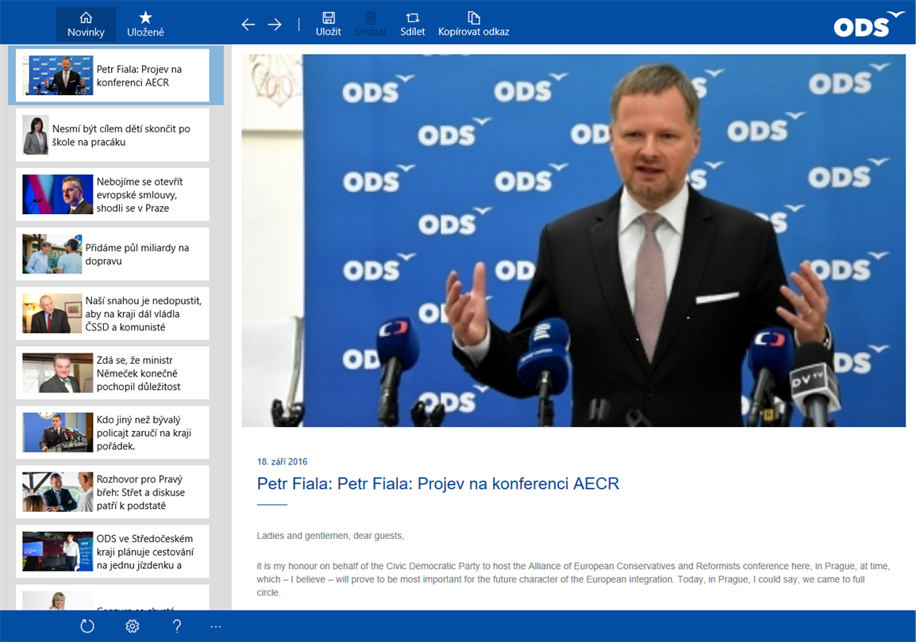Open settings with the gear icon

pyautogui.click(x=133, y=626)
